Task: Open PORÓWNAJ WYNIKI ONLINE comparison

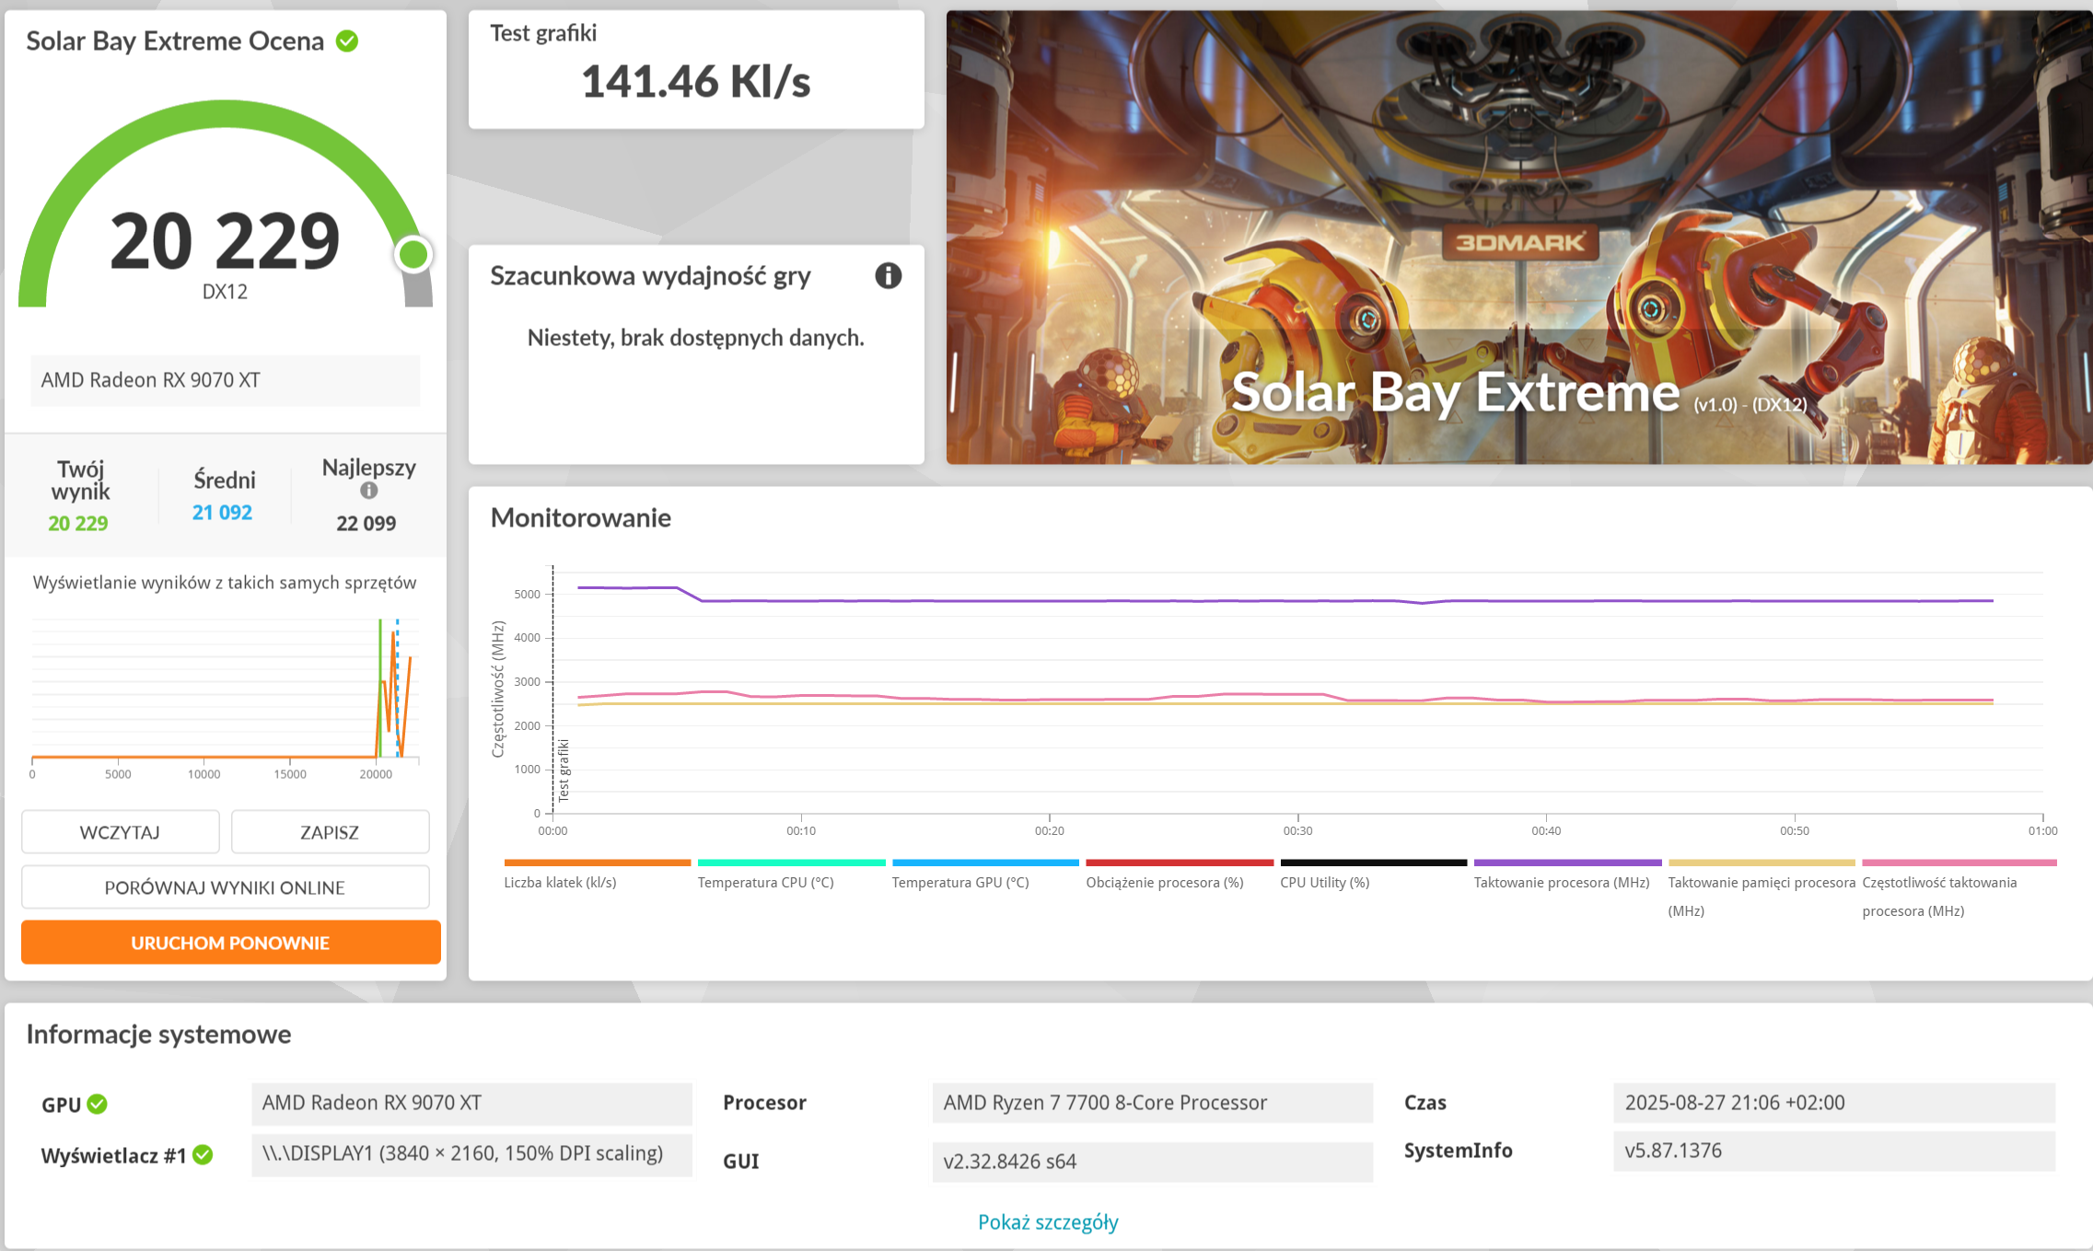Action: (225, 887)
